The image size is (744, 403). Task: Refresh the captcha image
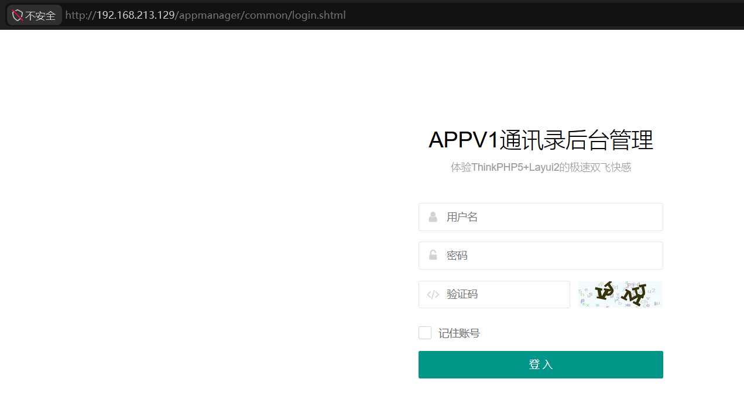click(620, 294)
